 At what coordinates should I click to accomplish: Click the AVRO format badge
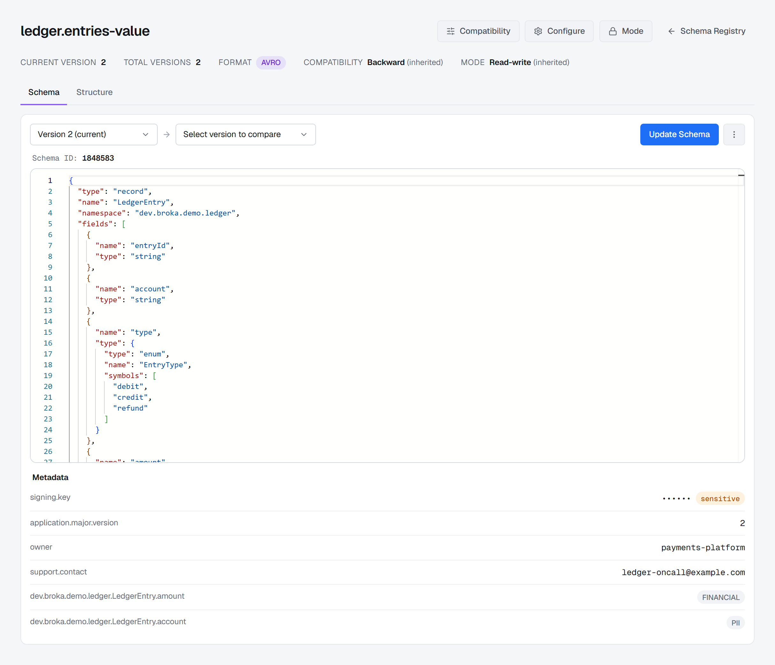tap(271, 62)
